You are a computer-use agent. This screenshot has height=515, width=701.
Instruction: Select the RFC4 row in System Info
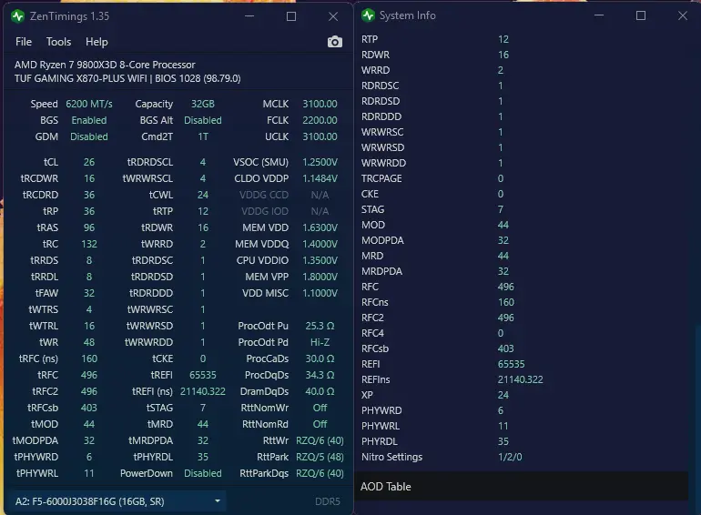pyautogui.click(x=522, y=333)
